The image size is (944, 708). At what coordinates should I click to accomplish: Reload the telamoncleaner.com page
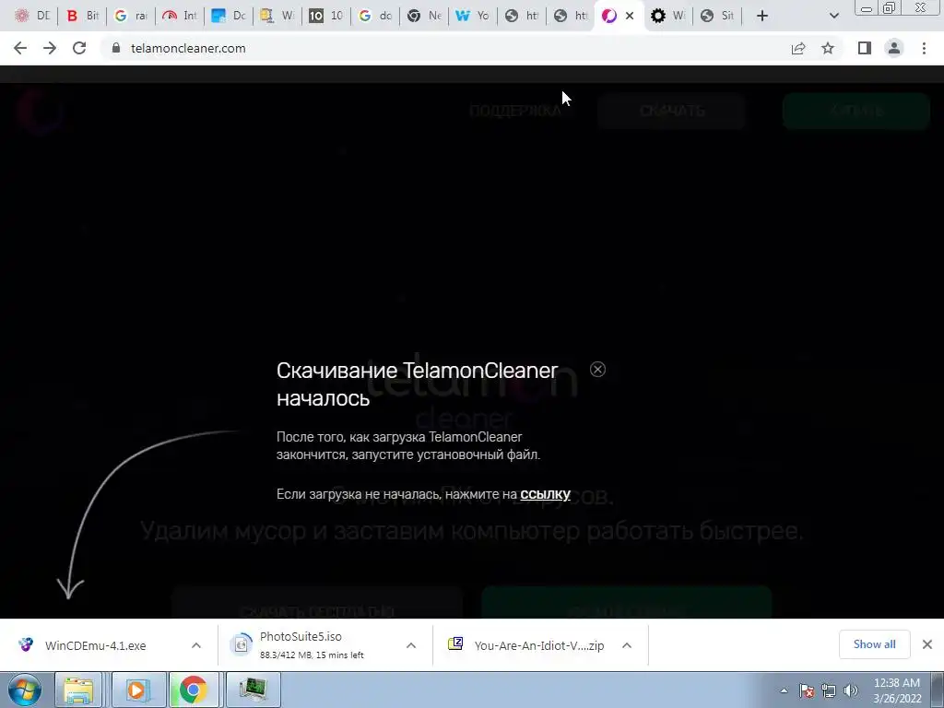79,48
